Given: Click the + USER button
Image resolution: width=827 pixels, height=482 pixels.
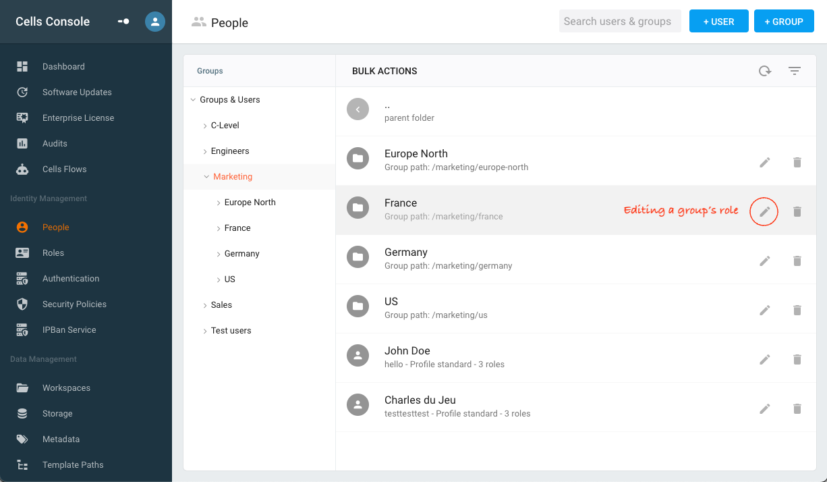Looking at the screenshot, I should (x=719, y=22).
